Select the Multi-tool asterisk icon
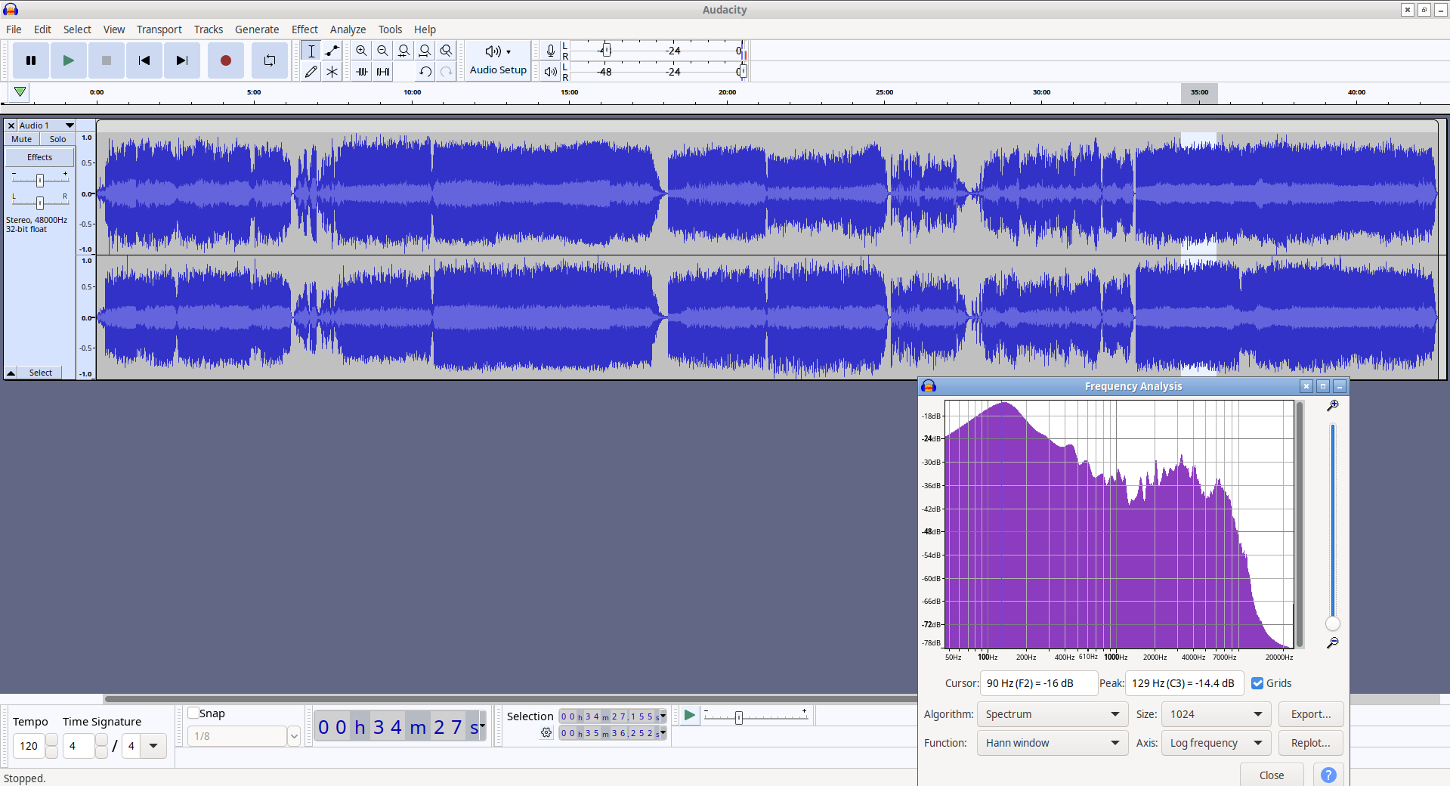Image resolution: width=1450 pixels, height=786 pixels. 332,72
